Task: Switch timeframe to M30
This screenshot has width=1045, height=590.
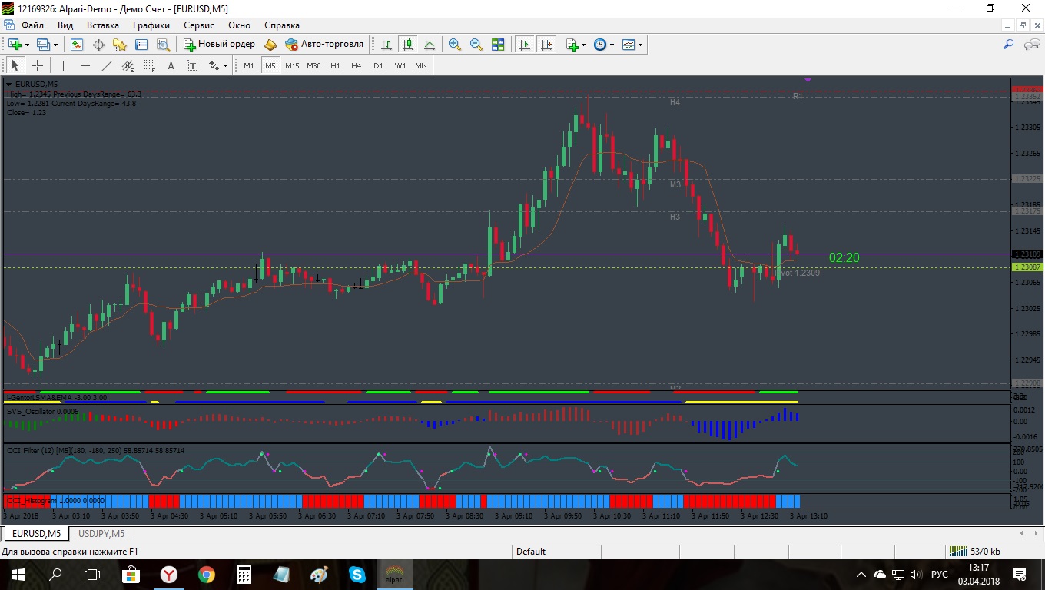Action: tap(313, 65)
